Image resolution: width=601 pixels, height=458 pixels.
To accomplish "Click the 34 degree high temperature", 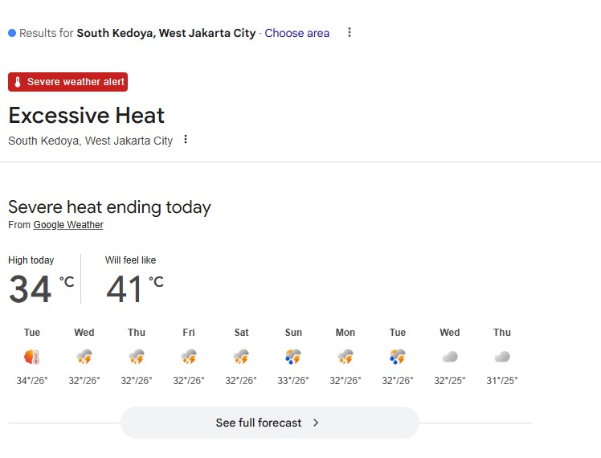I will [x=31, y=290].
